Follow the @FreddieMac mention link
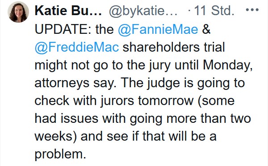Viewport: 268px width, 166px height. coord(77,47)
